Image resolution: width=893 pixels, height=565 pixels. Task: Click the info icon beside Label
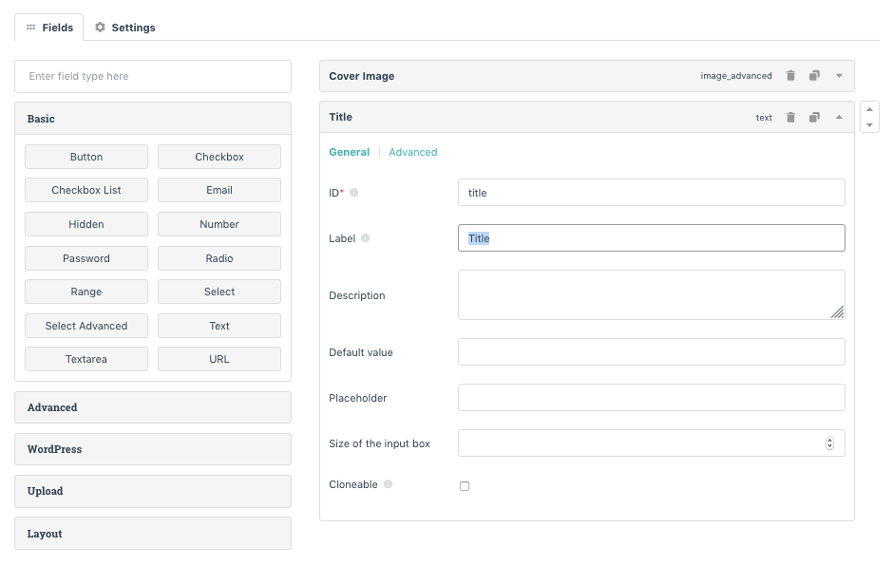click(x=366, y=238)
